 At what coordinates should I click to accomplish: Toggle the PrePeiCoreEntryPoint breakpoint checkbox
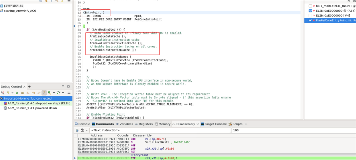point(310,20)
